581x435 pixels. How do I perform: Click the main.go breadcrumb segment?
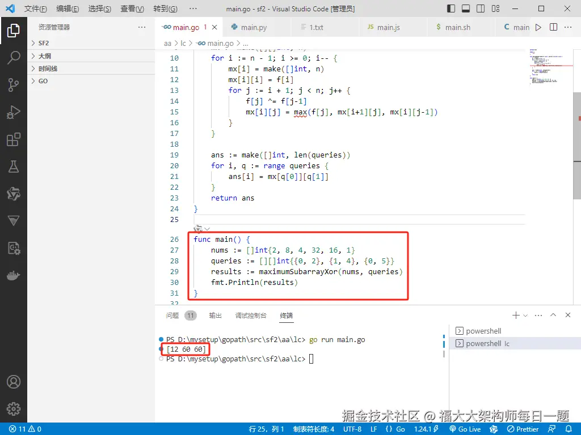216,44
